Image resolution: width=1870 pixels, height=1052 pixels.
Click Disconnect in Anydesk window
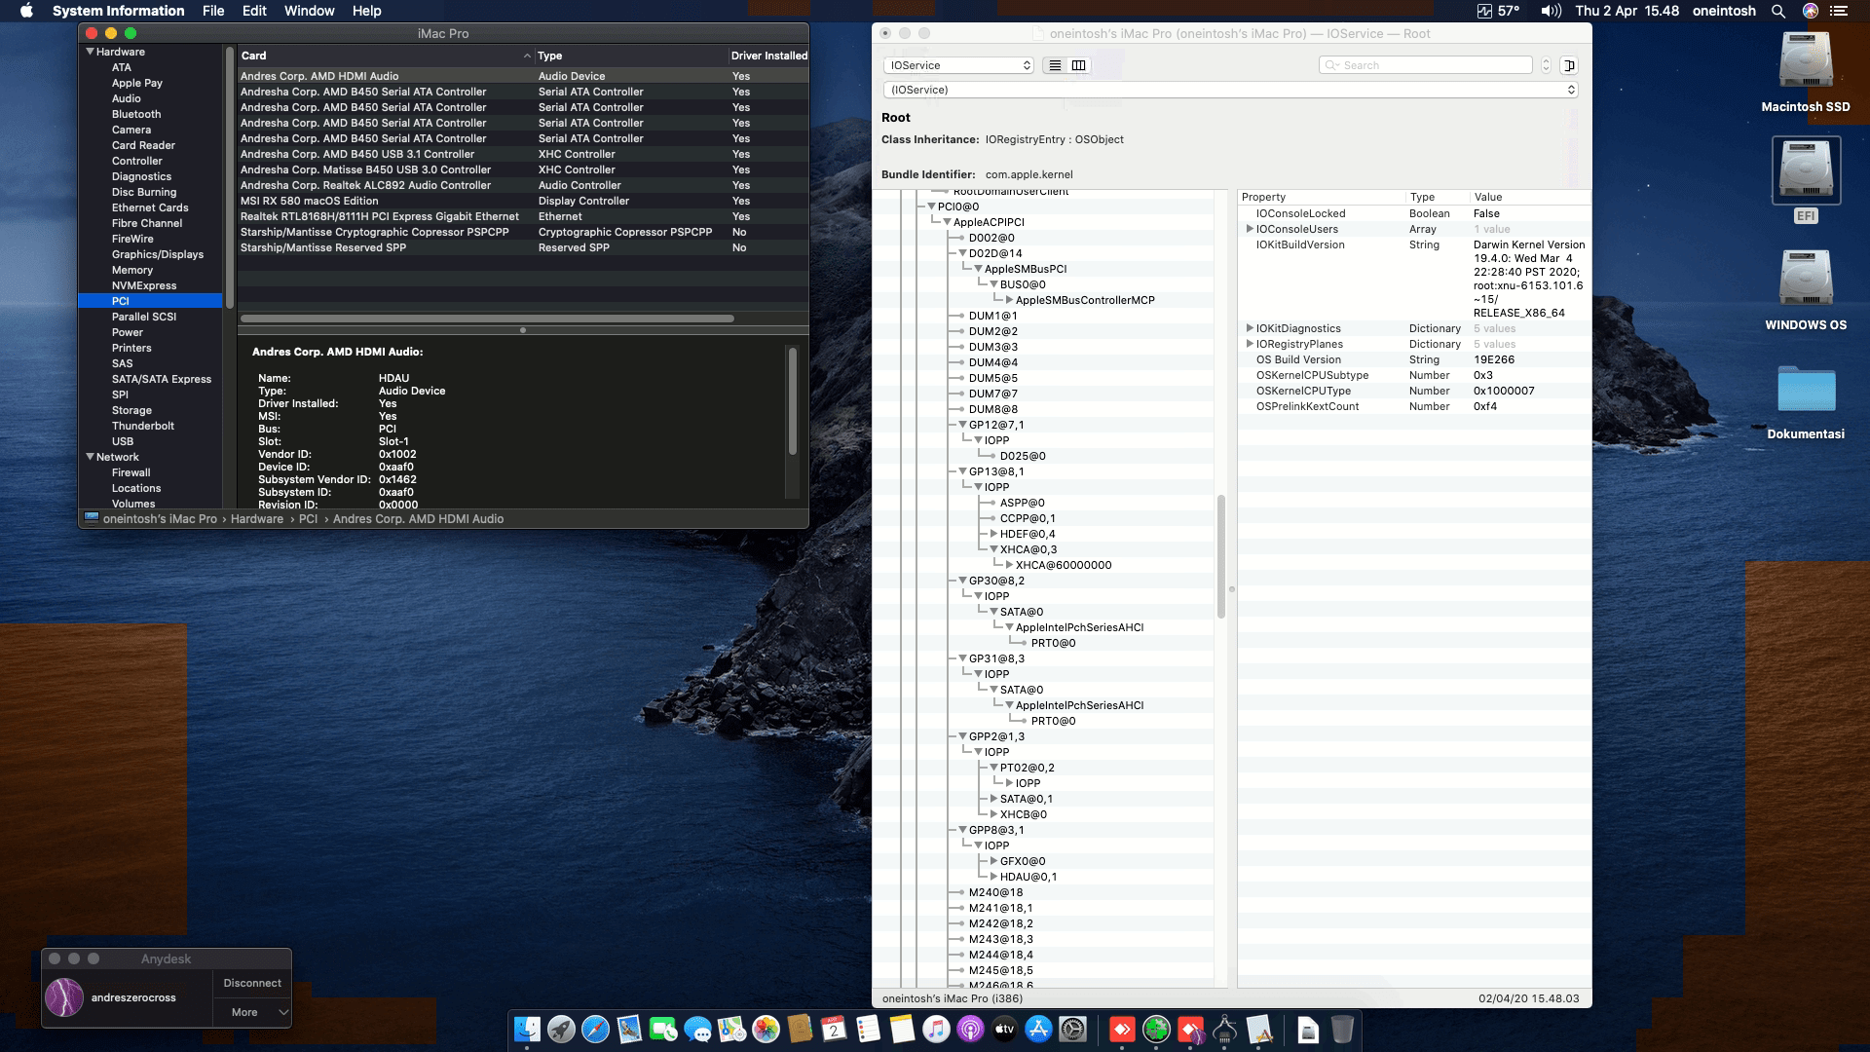tap(252, 983)
